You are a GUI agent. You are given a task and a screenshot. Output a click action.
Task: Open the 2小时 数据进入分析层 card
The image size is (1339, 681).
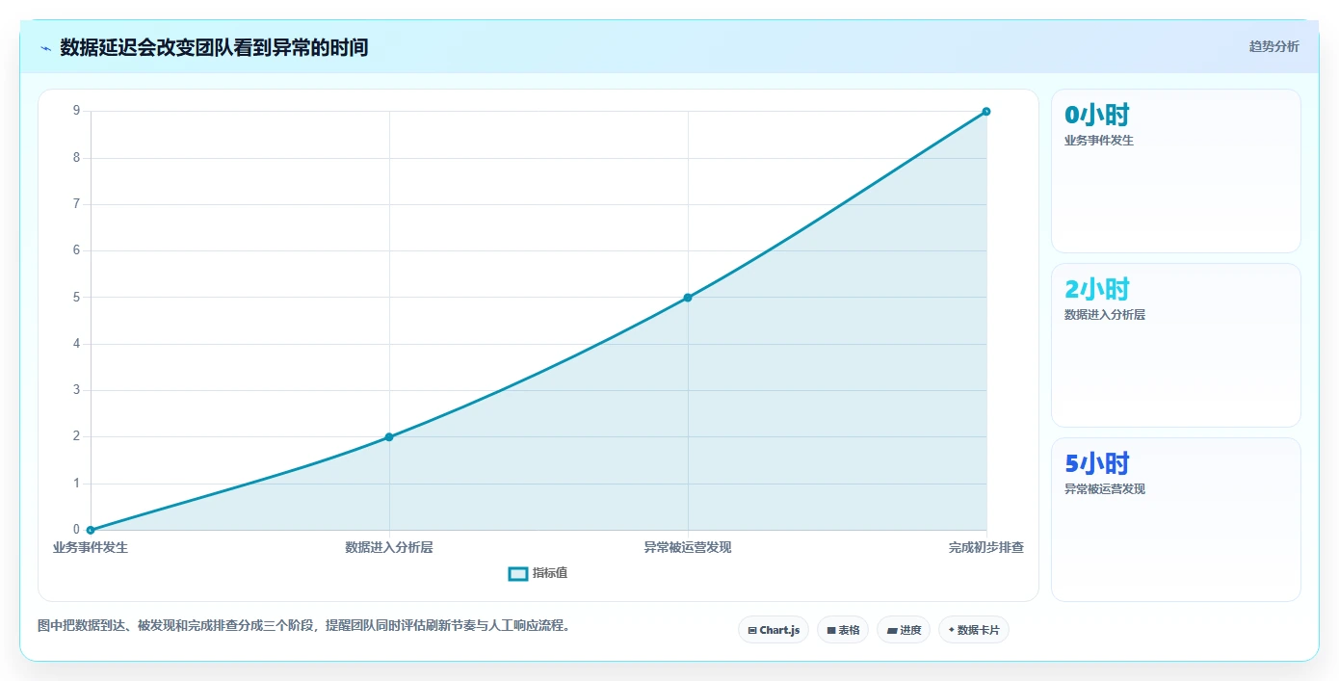(x=1176, y=345)
